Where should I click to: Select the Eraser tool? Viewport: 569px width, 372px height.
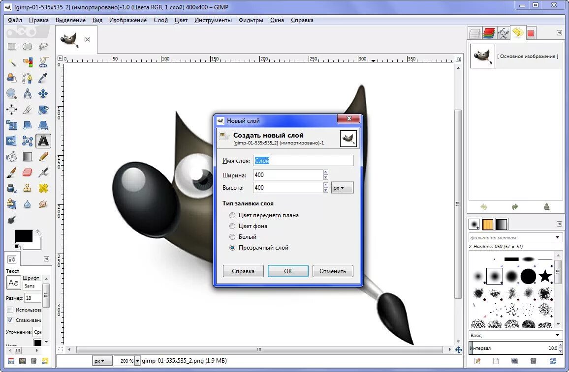pyautogui.click(x=27, y=172)
